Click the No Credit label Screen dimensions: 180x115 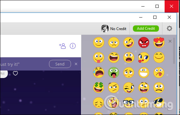[118, 29]
